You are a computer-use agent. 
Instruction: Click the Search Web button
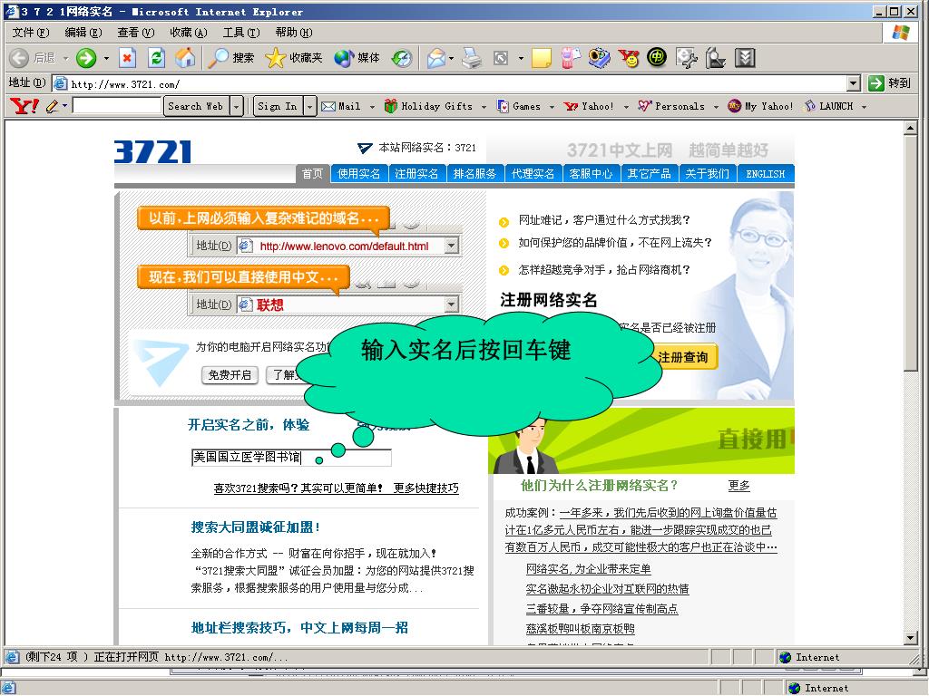click(x=196, y=107)
